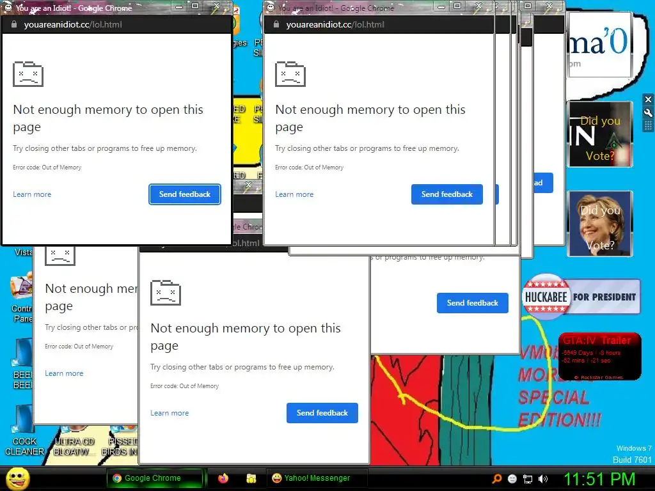
Task: Click 'Try closing other tabs' text in lower-middle window
Action: (242, 367)
